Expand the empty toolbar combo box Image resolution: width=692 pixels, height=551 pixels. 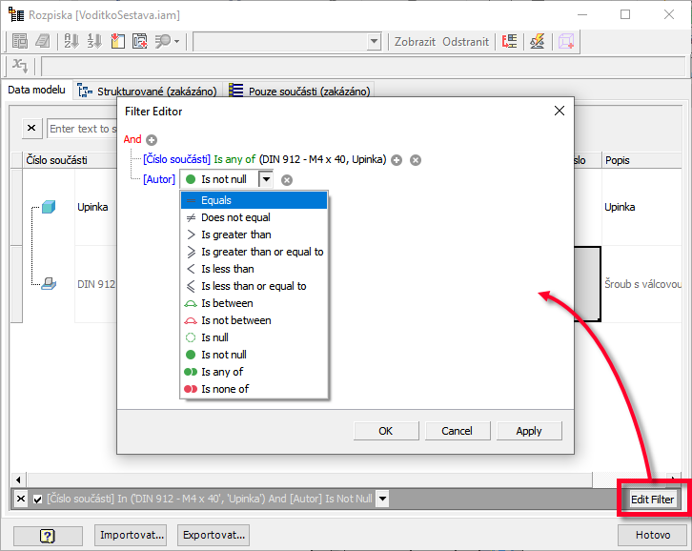pos(375,42)
